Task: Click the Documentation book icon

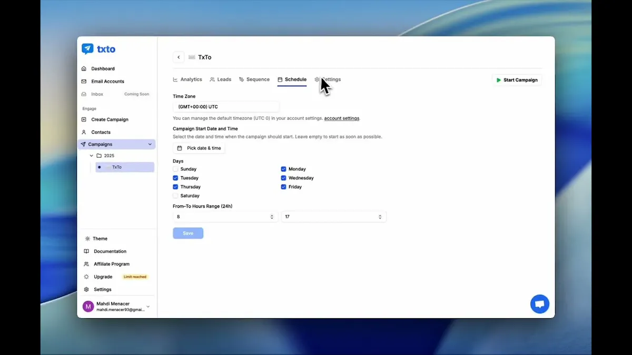Action: [x=87, y=251]
